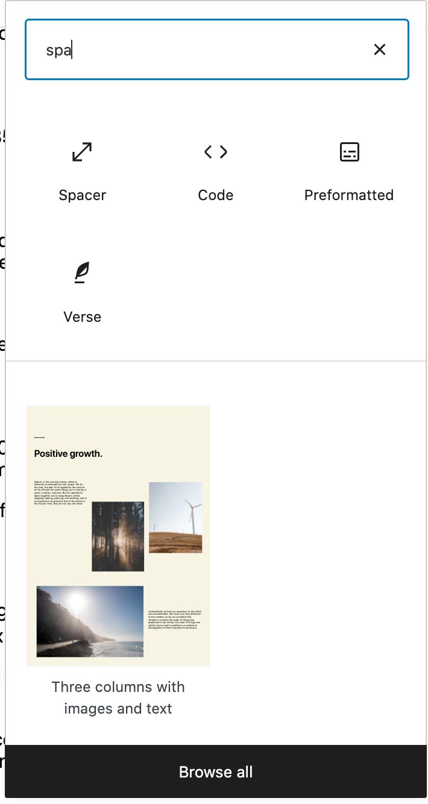Insert a Code block using its angle-brackets icon
Screen dimensions: 428x804
coord(215,152)
